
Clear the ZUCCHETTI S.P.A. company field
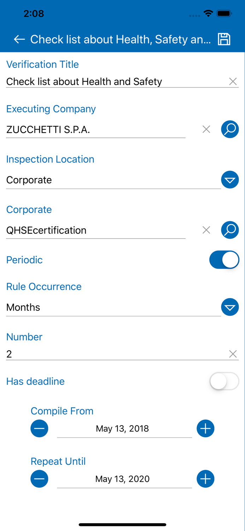click(x=206, y=129)
